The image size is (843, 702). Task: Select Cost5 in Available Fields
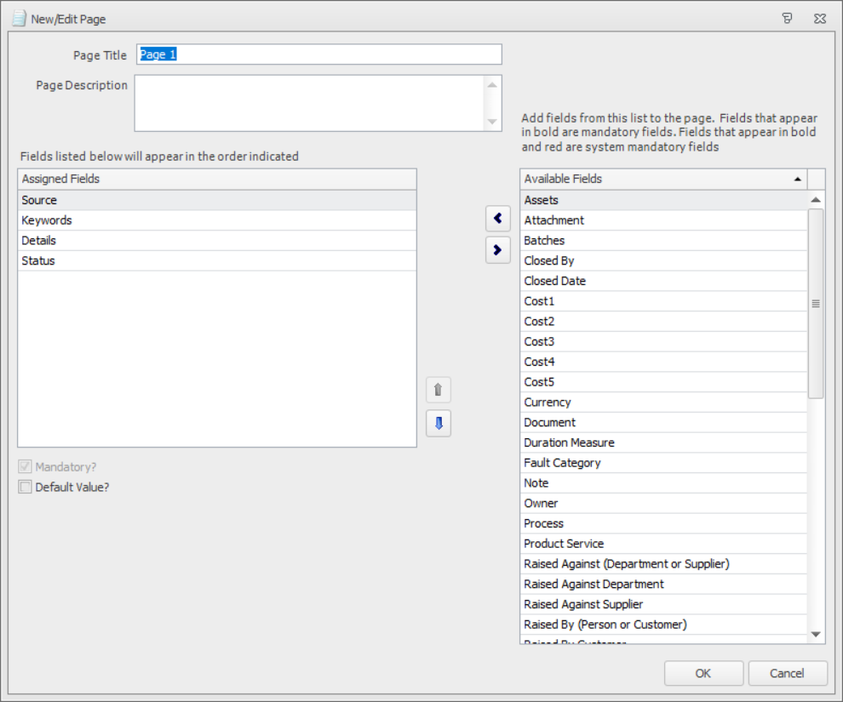(x=663, y=382)
